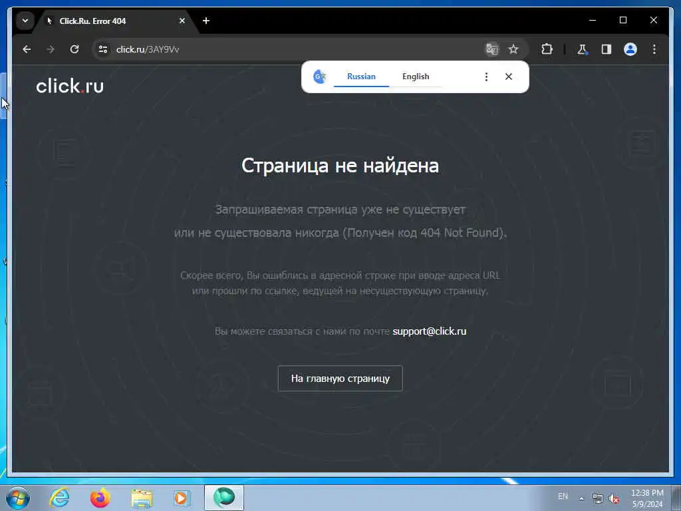Close the translate popup

[x=509, y=77]
